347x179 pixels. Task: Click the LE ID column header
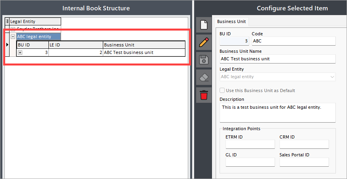[76, 45]
